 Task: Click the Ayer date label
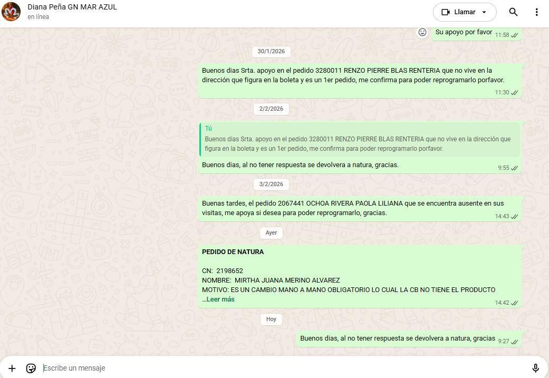[271, 232]
